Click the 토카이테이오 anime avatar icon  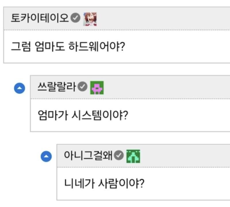[x=90, y=19]
